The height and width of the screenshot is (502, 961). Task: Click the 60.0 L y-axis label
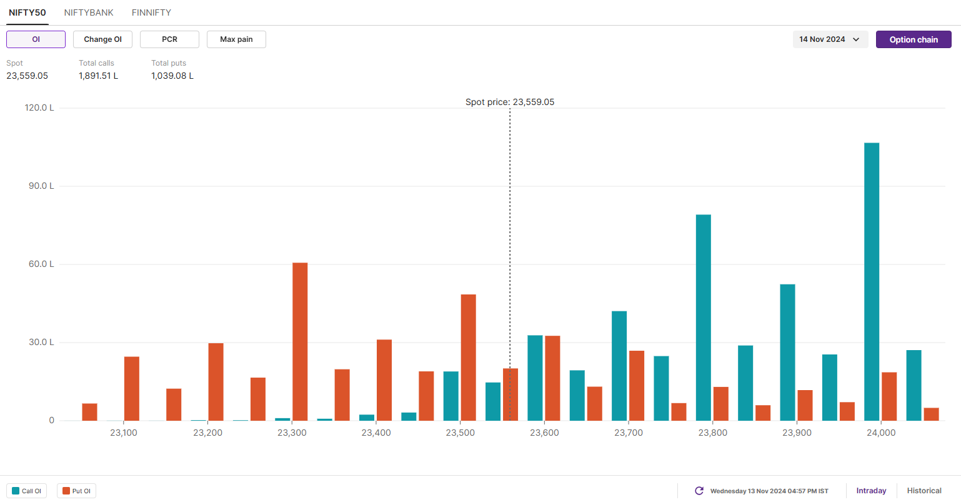(41, 264)
